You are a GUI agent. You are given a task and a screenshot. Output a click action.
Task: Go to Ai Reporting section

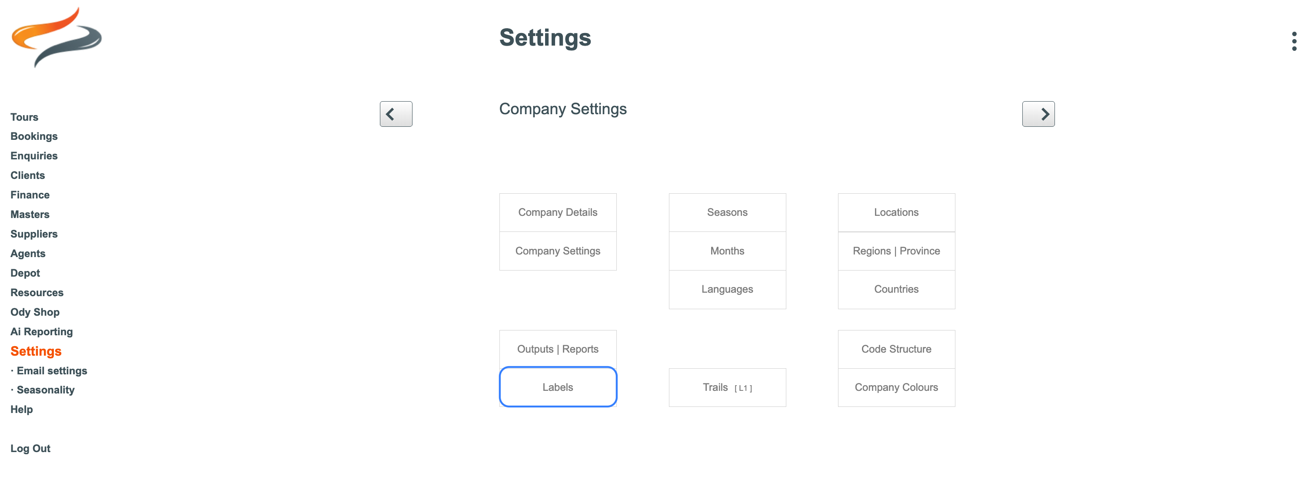[41, 332]
